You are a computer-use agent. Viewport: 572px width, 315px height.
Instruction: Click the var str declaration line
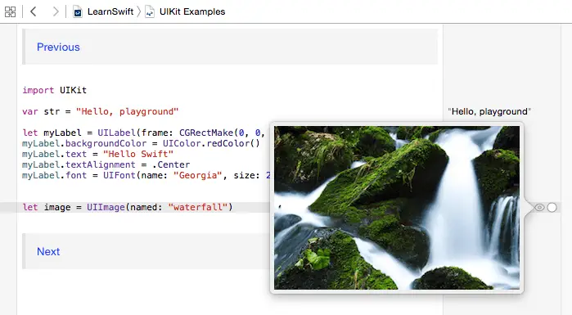101,111
